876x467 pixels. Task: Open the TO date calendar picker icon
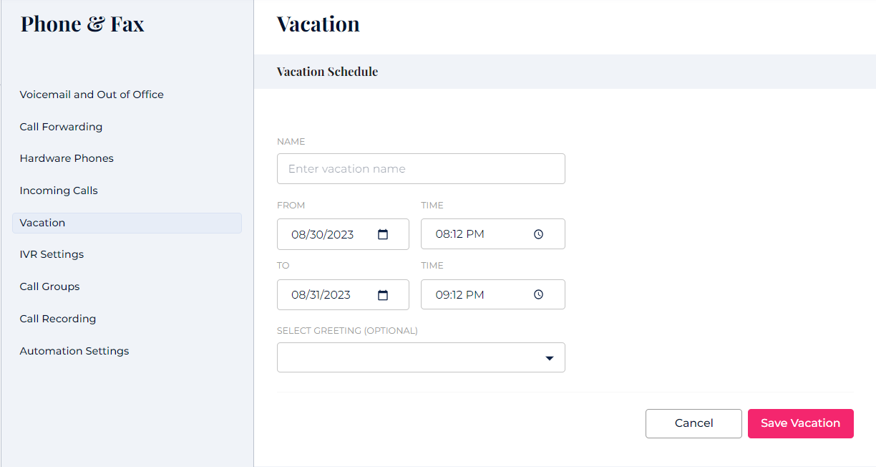(383, 294)
